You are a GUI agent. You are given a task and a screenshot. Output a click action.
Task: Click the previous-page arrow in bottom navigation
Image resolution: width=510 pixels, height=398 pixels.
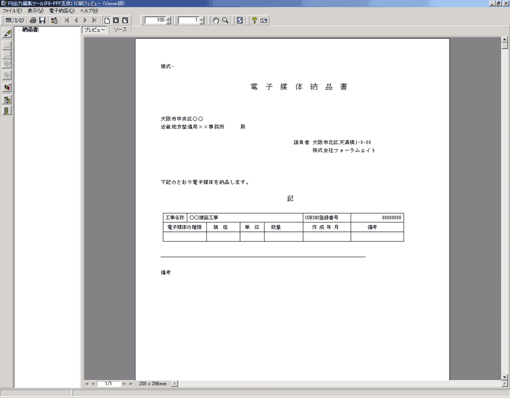93,384
